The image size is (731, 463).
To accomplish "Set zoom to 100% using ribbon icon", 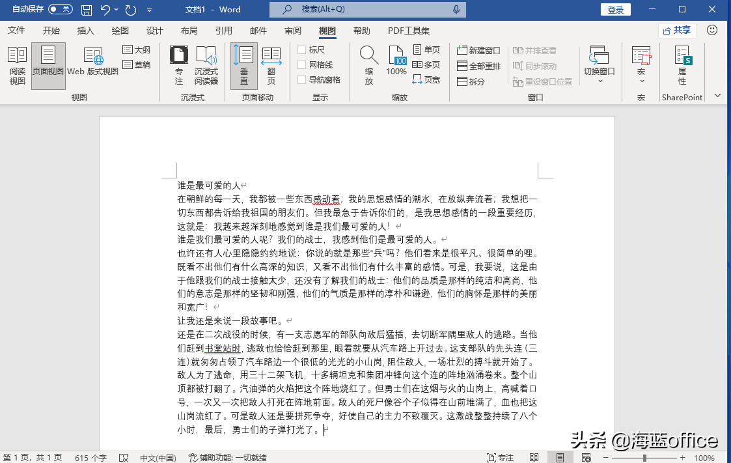I will [x=396, y=62].
